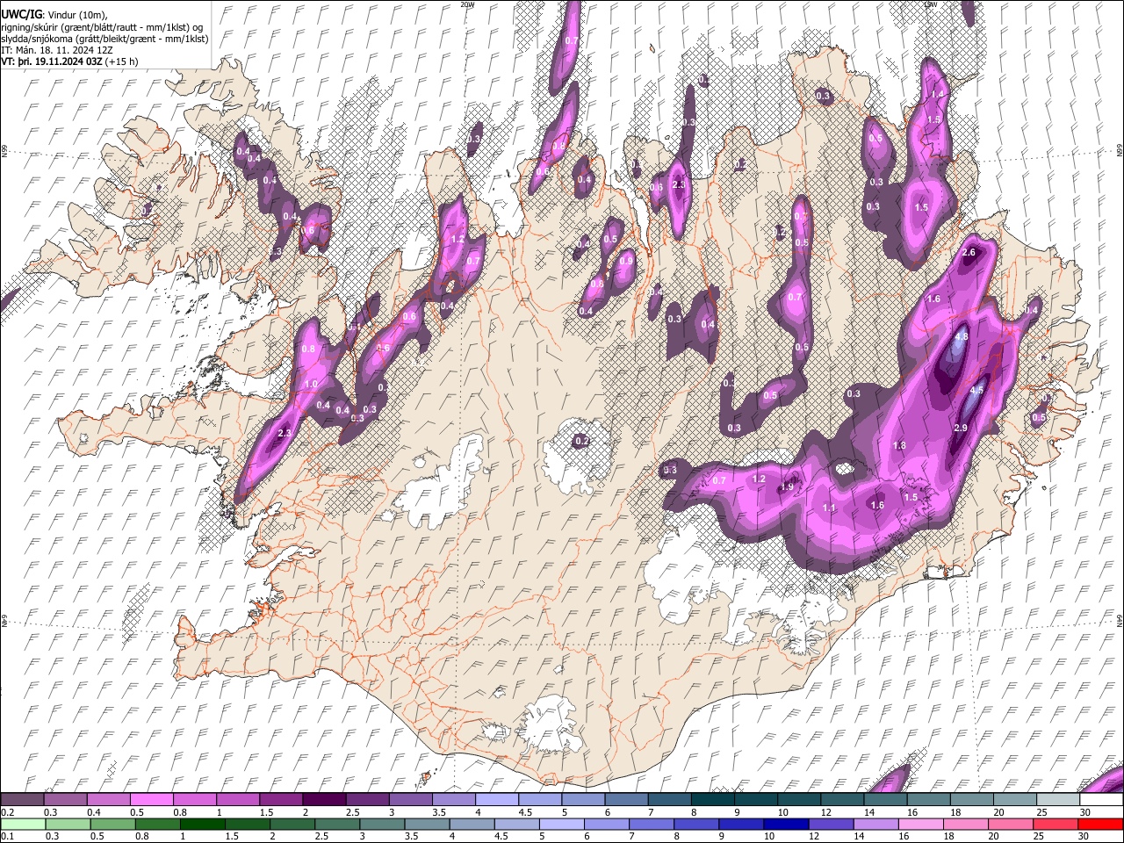The image size is (1124, 843).
Task: Pick upper legend swatch between 1.5 and 2
Action: pos(281,800)
